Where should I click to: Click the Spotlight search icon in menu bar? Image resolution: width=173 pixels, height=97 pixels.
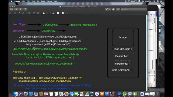tap(154, 1)
